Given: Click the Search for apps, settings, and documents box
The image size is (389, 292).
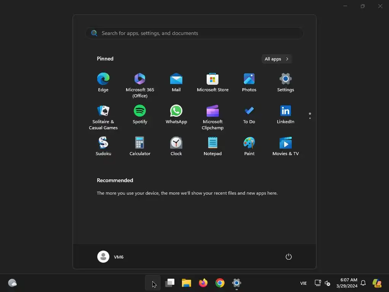Looking at the screenshot, I should [x=194, y=33].
